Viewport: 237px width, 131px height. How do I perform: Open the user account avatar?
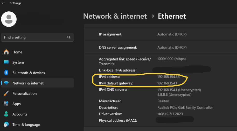click(x=9, y=19)
